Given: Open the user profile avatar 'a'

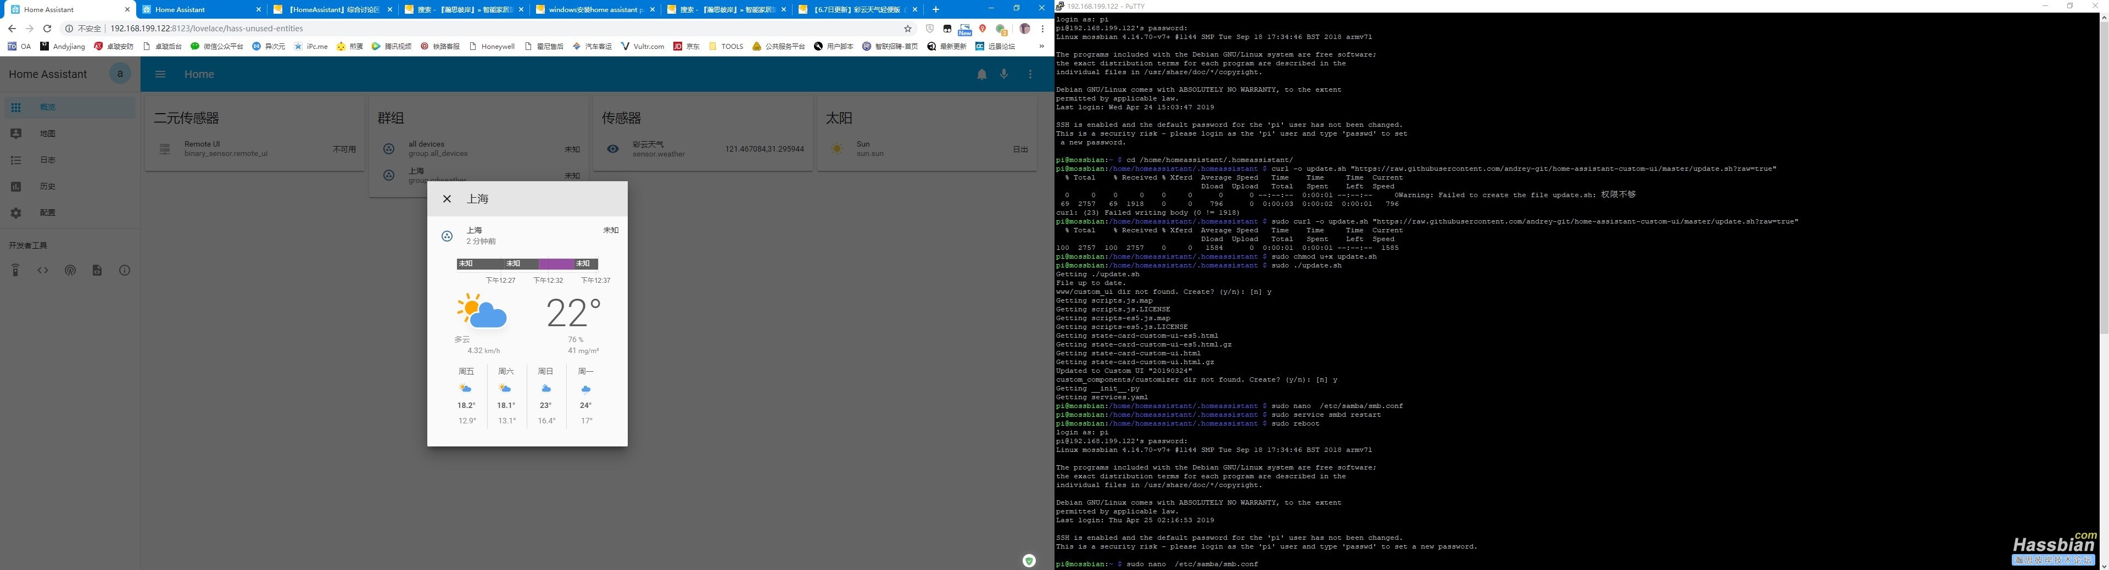Looking at the screenshot, I should (x=120, y=74).
